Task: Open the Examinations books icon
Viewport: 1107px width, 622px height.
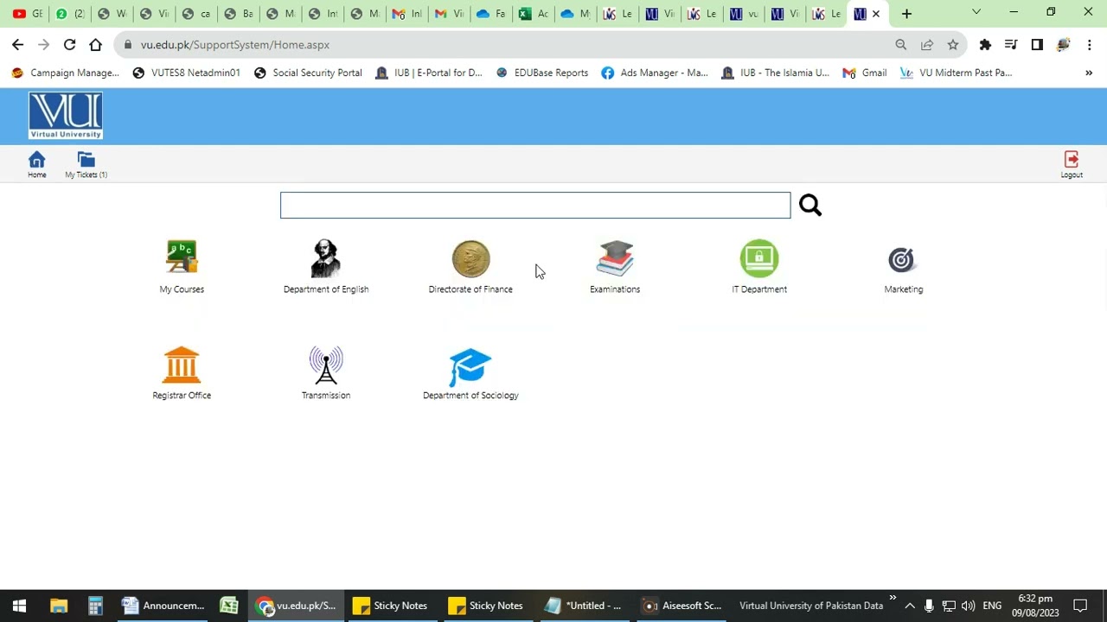Action: [x=615, y=258]
